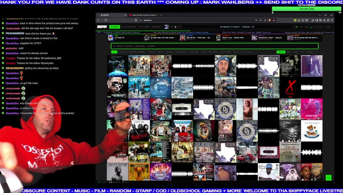Click the password key icon in address bar
The width and height of the screenshot is (343, 193).
click(256, 20)
